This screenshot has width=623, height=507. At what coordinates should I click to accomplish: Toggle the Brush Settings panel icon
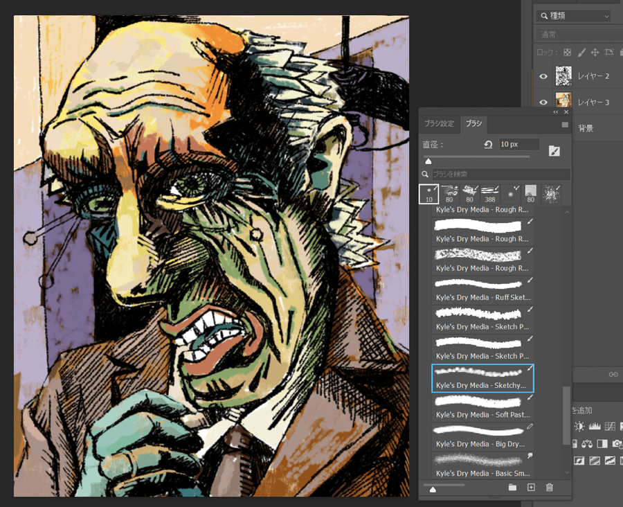(x=554, y=151)
